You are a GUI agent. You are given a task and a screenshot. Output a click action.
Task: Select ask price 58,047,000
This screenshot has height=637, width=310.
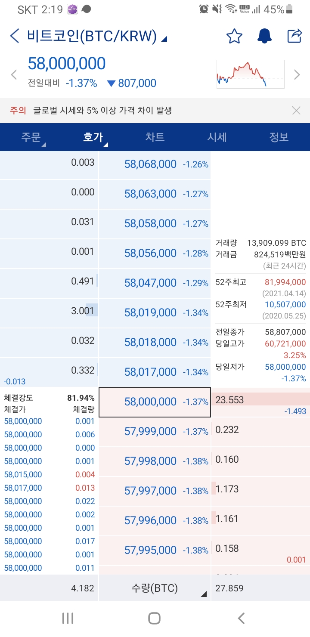pyautogui.click(x=155, y=283)
